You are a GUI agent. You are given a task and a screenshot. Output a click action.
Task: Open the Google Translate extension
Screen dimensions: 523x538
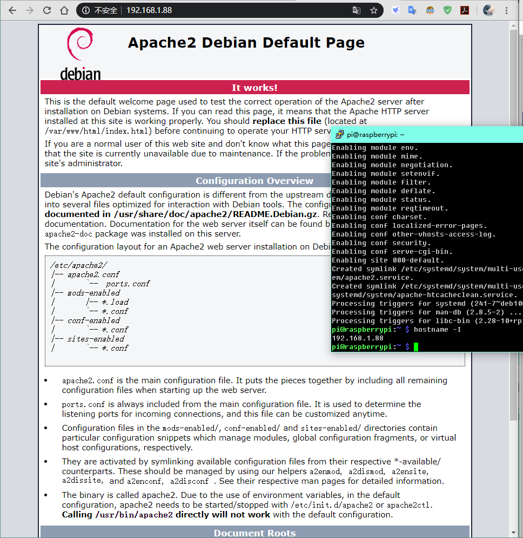click(x=412, y=10)
